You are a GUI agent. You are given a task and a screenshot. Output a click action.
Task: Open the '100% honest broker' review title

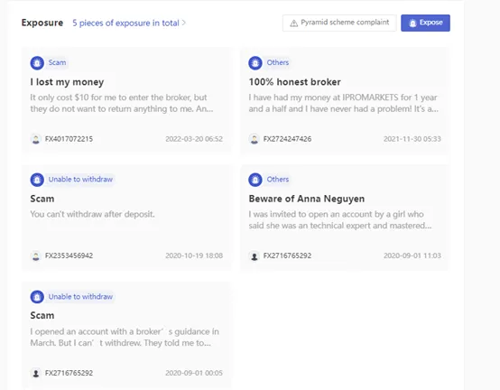pos(294,82)
